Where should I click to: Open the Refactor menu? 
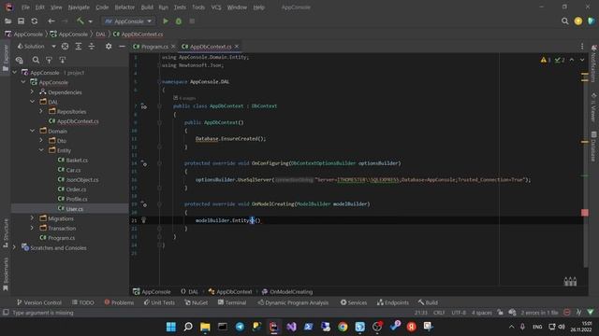pos(124,7)
